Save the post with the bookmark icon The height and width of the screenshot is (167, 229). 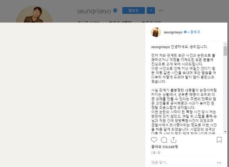click(219, 140)
